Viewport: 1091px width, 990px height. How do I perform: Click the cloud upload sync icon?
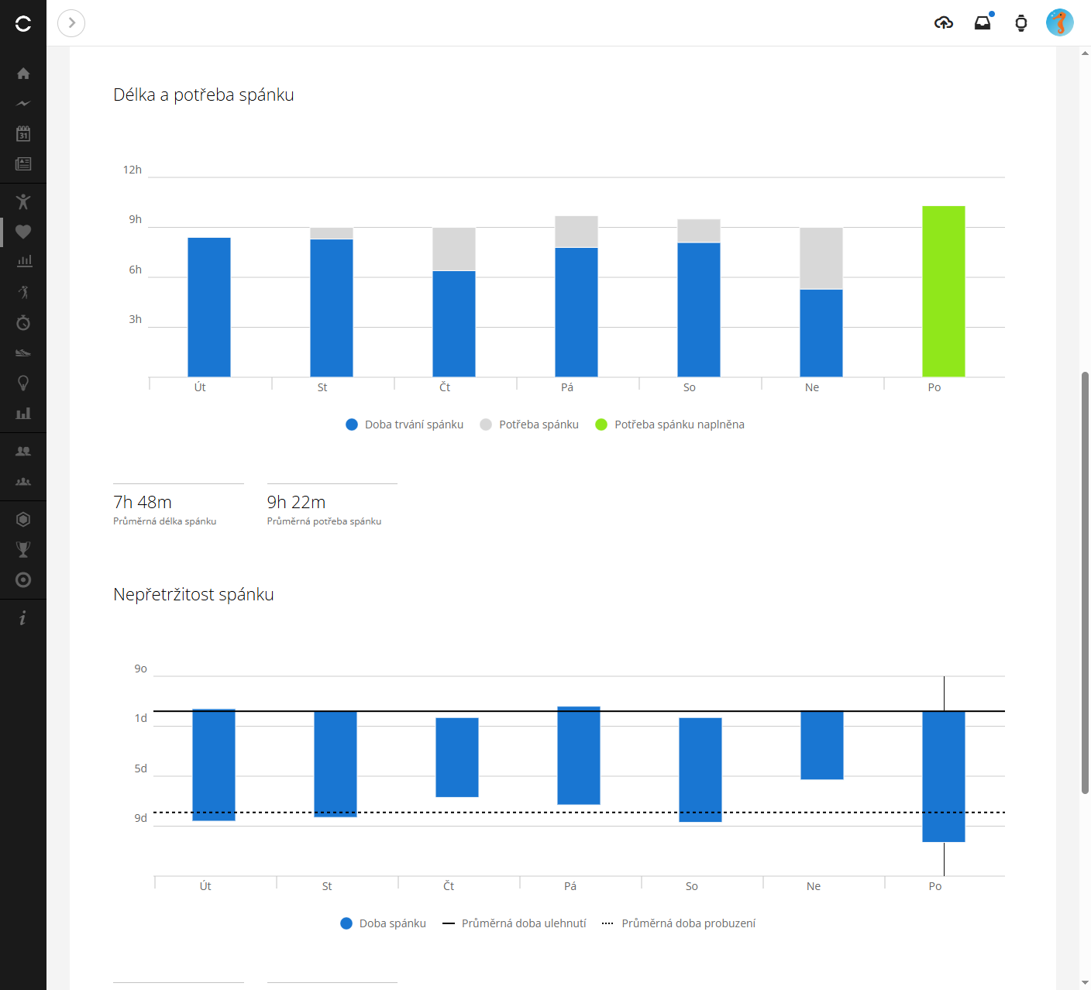coord(943,23)
